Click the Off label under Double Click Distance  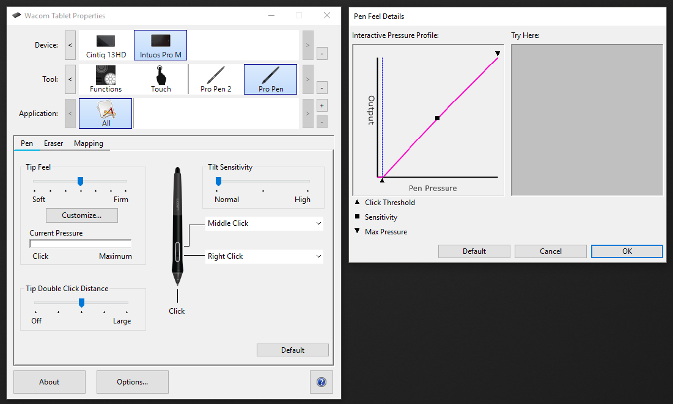pos(37,320)
